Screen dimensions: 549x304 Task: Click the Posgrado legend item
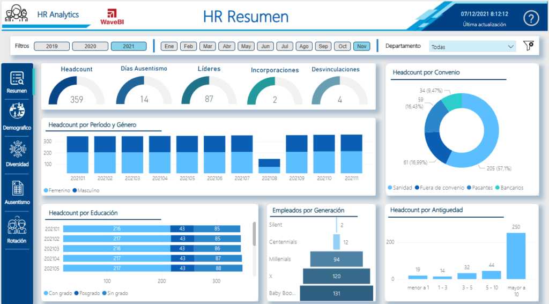[x=87, y=293]
